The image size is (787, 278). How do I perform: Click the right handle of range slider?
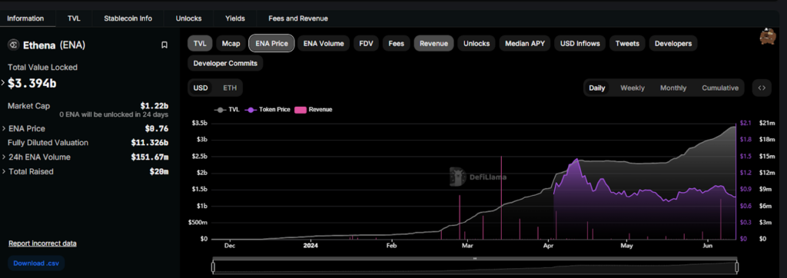pos(737,266)
